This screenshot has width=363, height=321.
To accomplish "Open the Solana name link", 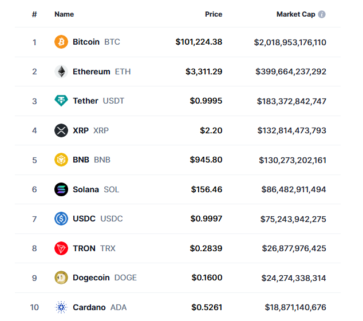I will point(86,189).
